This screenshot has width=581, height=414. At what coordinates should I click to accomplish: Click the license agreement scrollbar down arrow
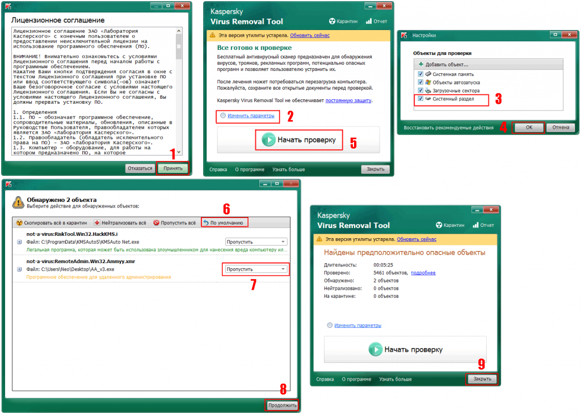tap(179, 152)
